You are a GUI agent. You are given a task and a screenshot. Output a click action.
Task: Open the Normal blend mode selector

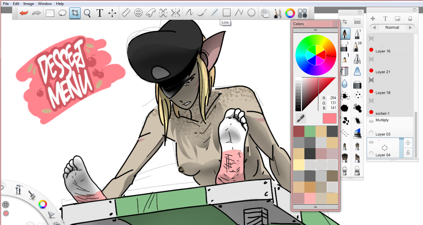coord(392,27)
